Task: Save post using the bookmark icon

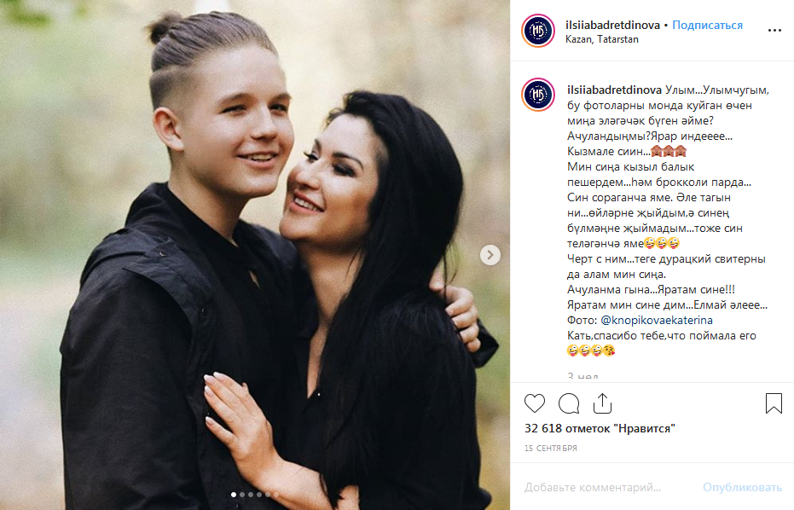Action: click(774, 403)
